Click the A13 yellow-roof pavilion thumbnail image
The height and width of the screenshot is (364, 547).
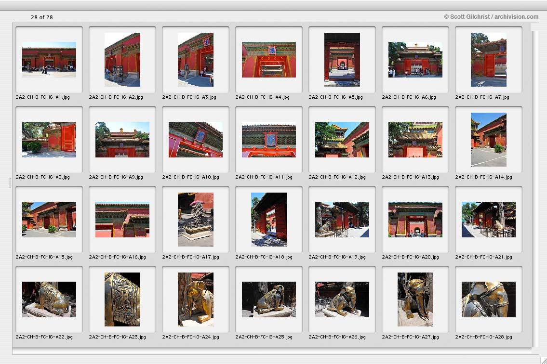tap(415, 140)
